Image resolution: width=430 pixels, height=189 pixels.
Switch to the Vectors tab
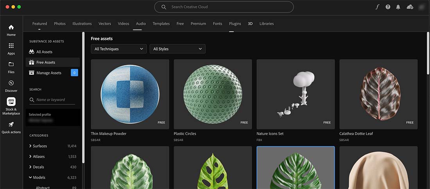click(105, 23)
